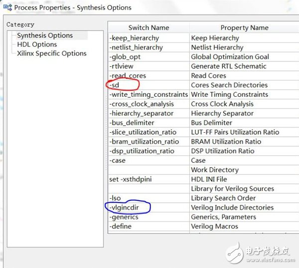
Task: Select HDL Options category
Action: click(x=37, y=44)
